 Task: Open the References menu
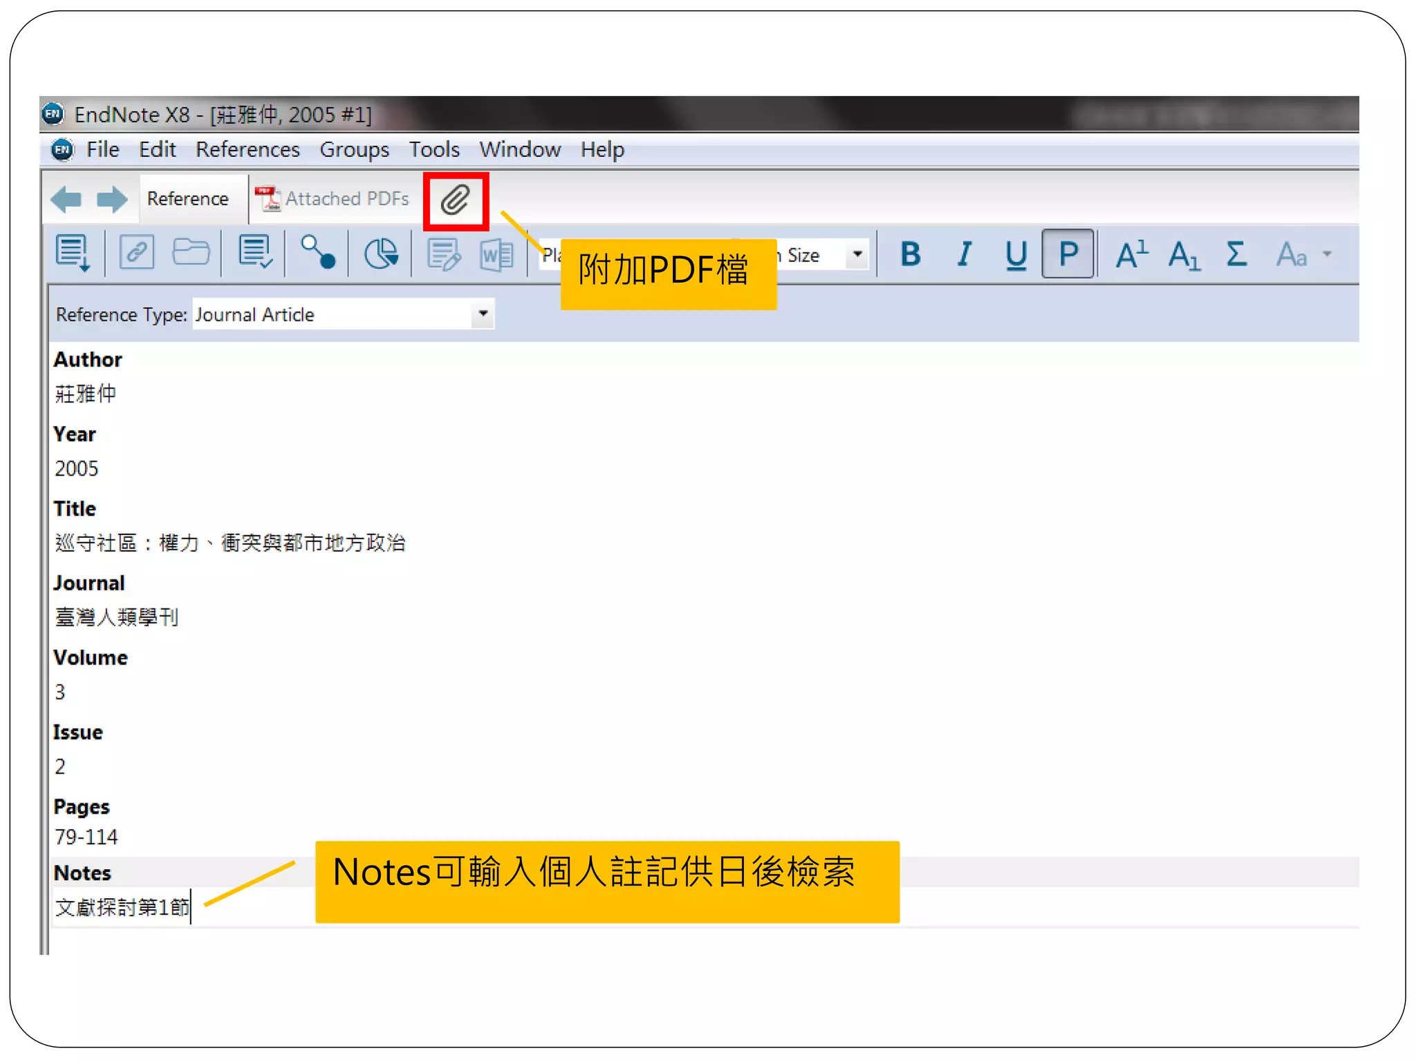pyautogui.click(x=248, y=149)
